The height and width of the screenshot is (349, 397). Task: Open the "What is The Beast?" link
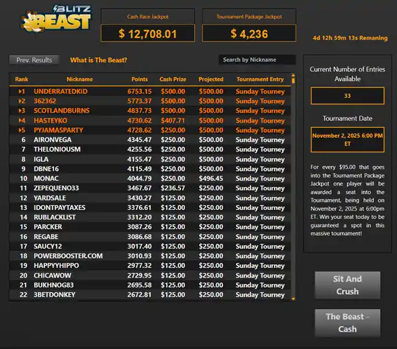[98, 60]
